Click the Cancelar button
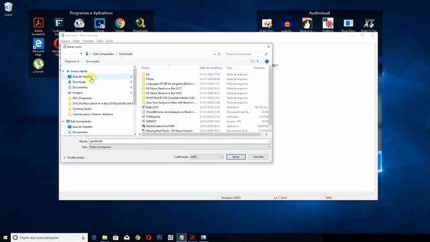 pos(258,157)
